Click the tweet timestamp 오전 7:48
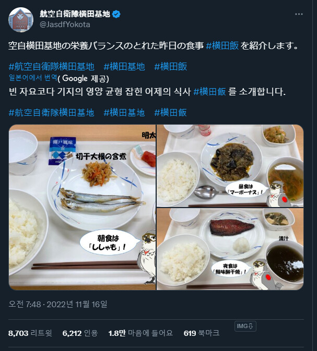Image resolution: width=317 pixels, height=351 pixels. point(58,304)
